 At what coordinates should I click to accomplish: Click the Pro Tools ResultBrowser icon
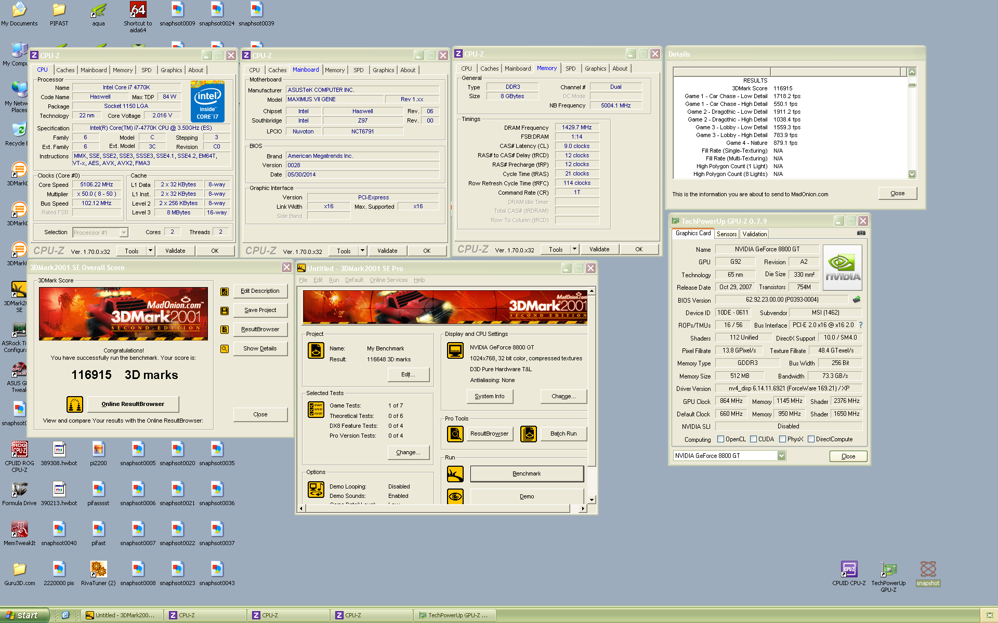455,434
